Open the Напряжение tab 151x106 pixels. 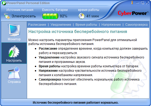[111, 25]
